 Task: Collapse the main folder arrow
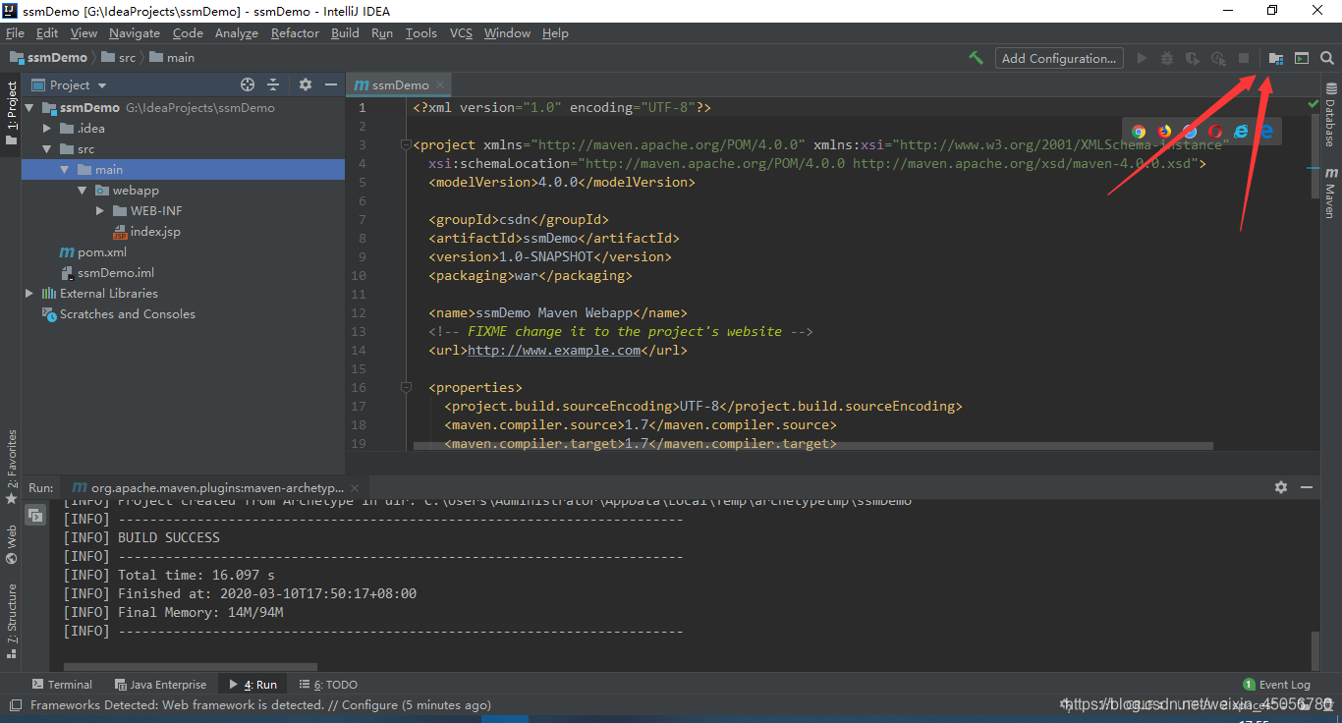tap(65, 170)
